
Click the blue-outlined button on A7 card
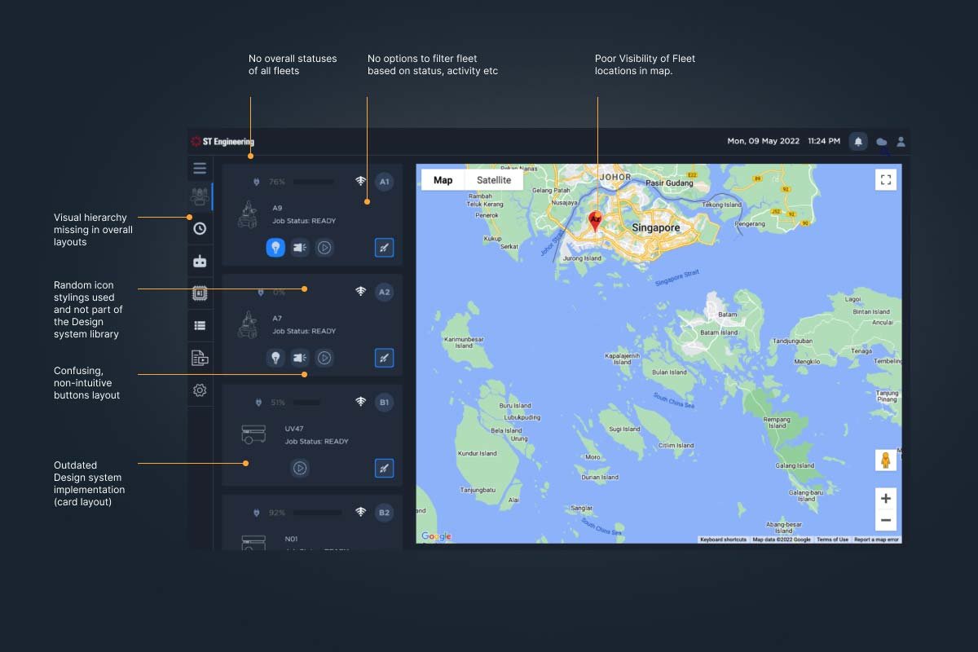coord(384,358)
